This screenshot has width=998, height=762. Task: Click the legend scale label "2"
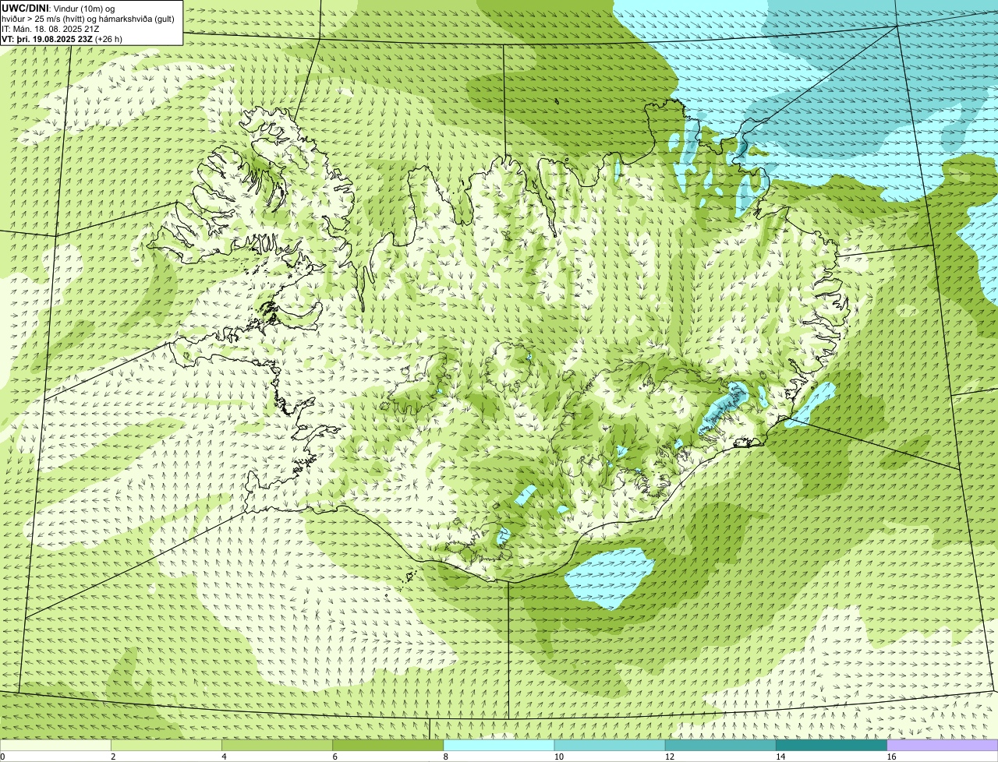pyautogui.click(x=113, y=757)
